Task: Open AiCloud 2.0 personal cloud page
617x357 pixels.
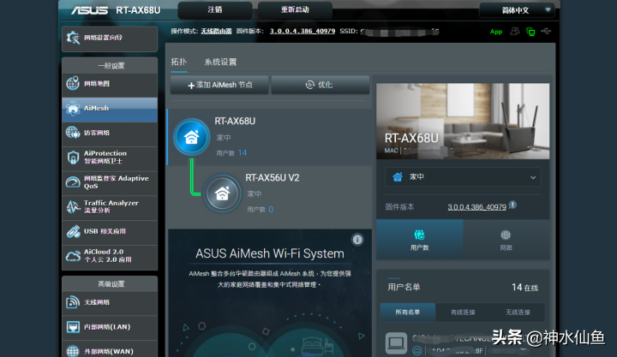Action: (x=109, y=255)
